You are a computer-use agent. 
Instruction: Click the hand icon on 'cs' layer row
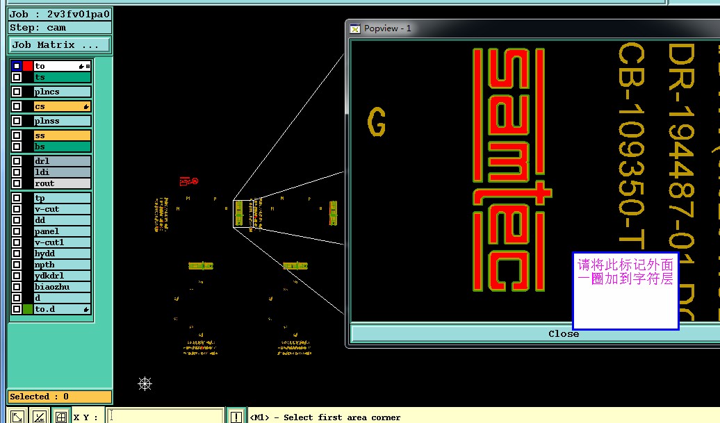(x=86, y=106)
